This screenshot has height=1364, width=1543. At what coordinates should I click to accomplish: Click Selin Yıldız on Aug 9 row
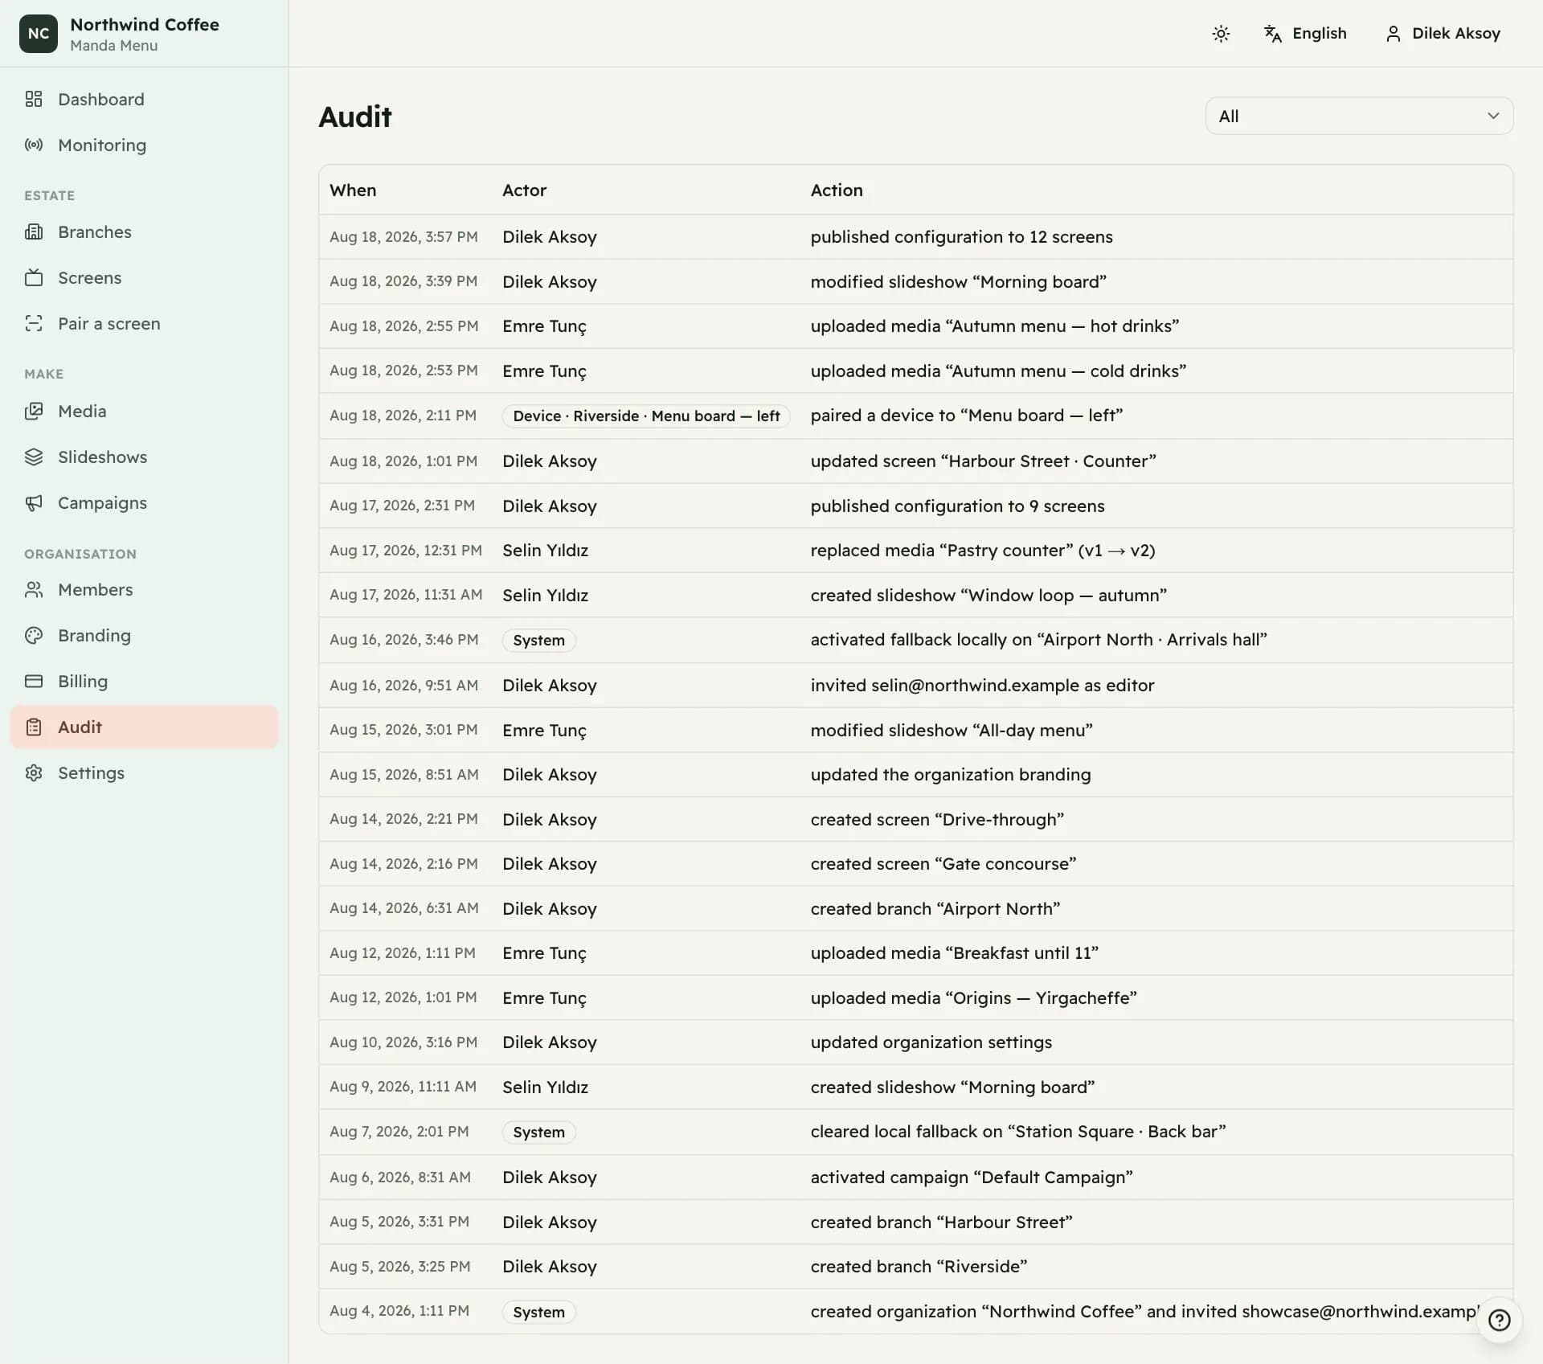click(x=545, y=1087)
